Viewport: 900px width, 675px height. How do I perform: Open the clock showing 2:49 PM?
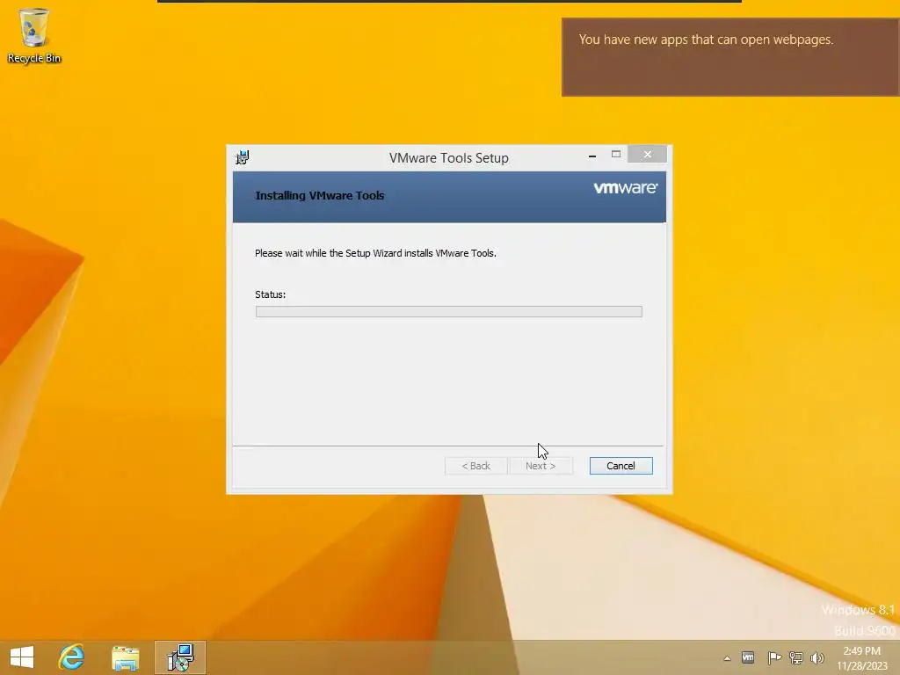coord(862,658)
